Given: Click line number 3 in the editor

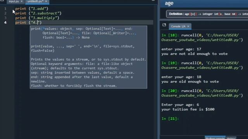Looking at the screenshot, I should 5,18.
